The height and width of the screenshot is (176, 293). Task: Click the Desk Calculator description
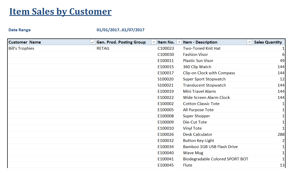point(197,134)
